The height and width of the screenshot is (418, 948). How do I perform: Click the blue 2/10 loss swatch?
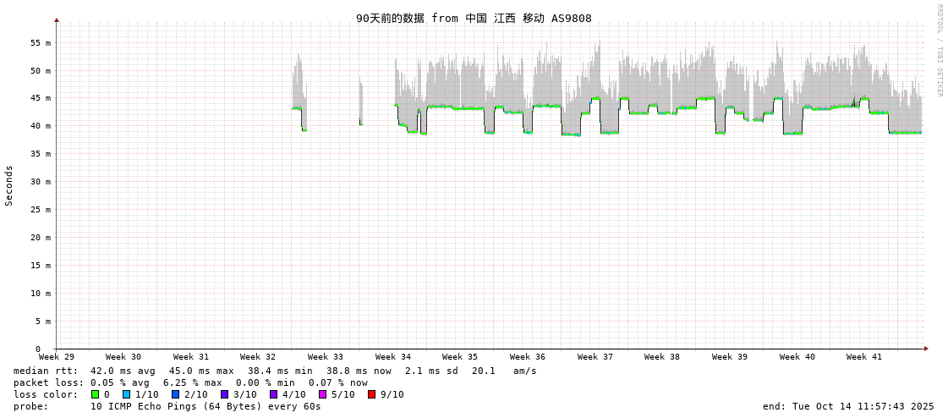point(175,394)
